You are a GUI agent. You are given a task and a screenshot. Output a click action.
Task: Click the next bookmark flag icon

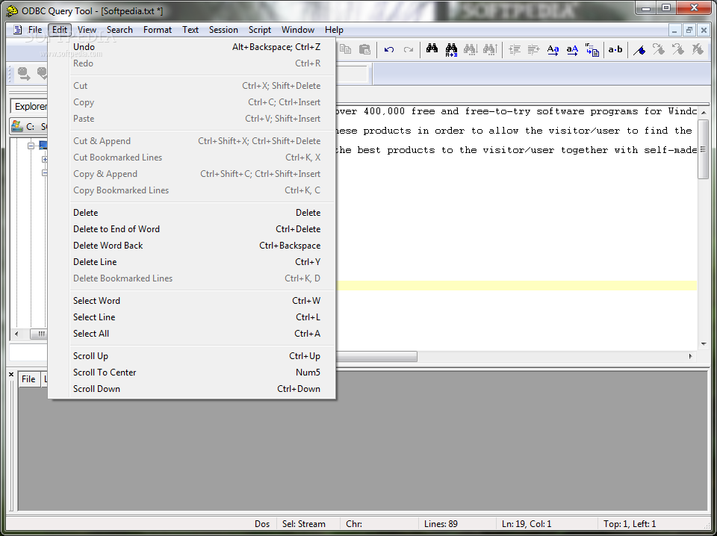click(659, 49)
